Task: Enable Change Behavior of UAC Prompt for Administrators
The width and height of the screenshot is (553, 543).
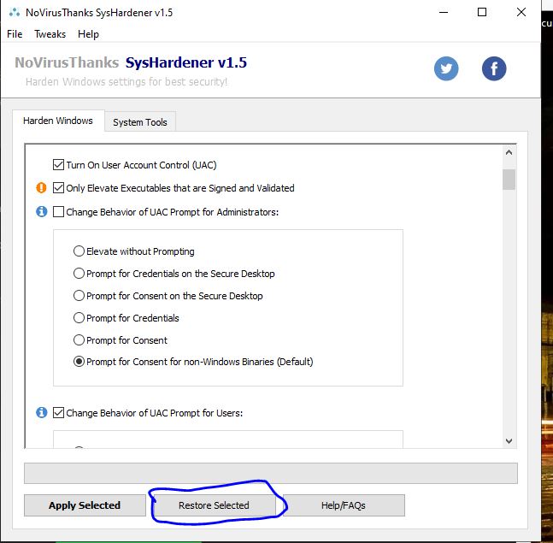Action: click(x=58, y=212)
